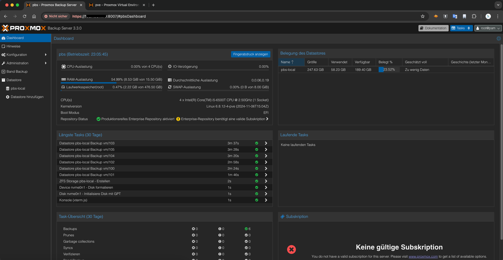Open details for Backup vm/103 task
Screen dimensions: 503x260
click(x=265, y=143)
